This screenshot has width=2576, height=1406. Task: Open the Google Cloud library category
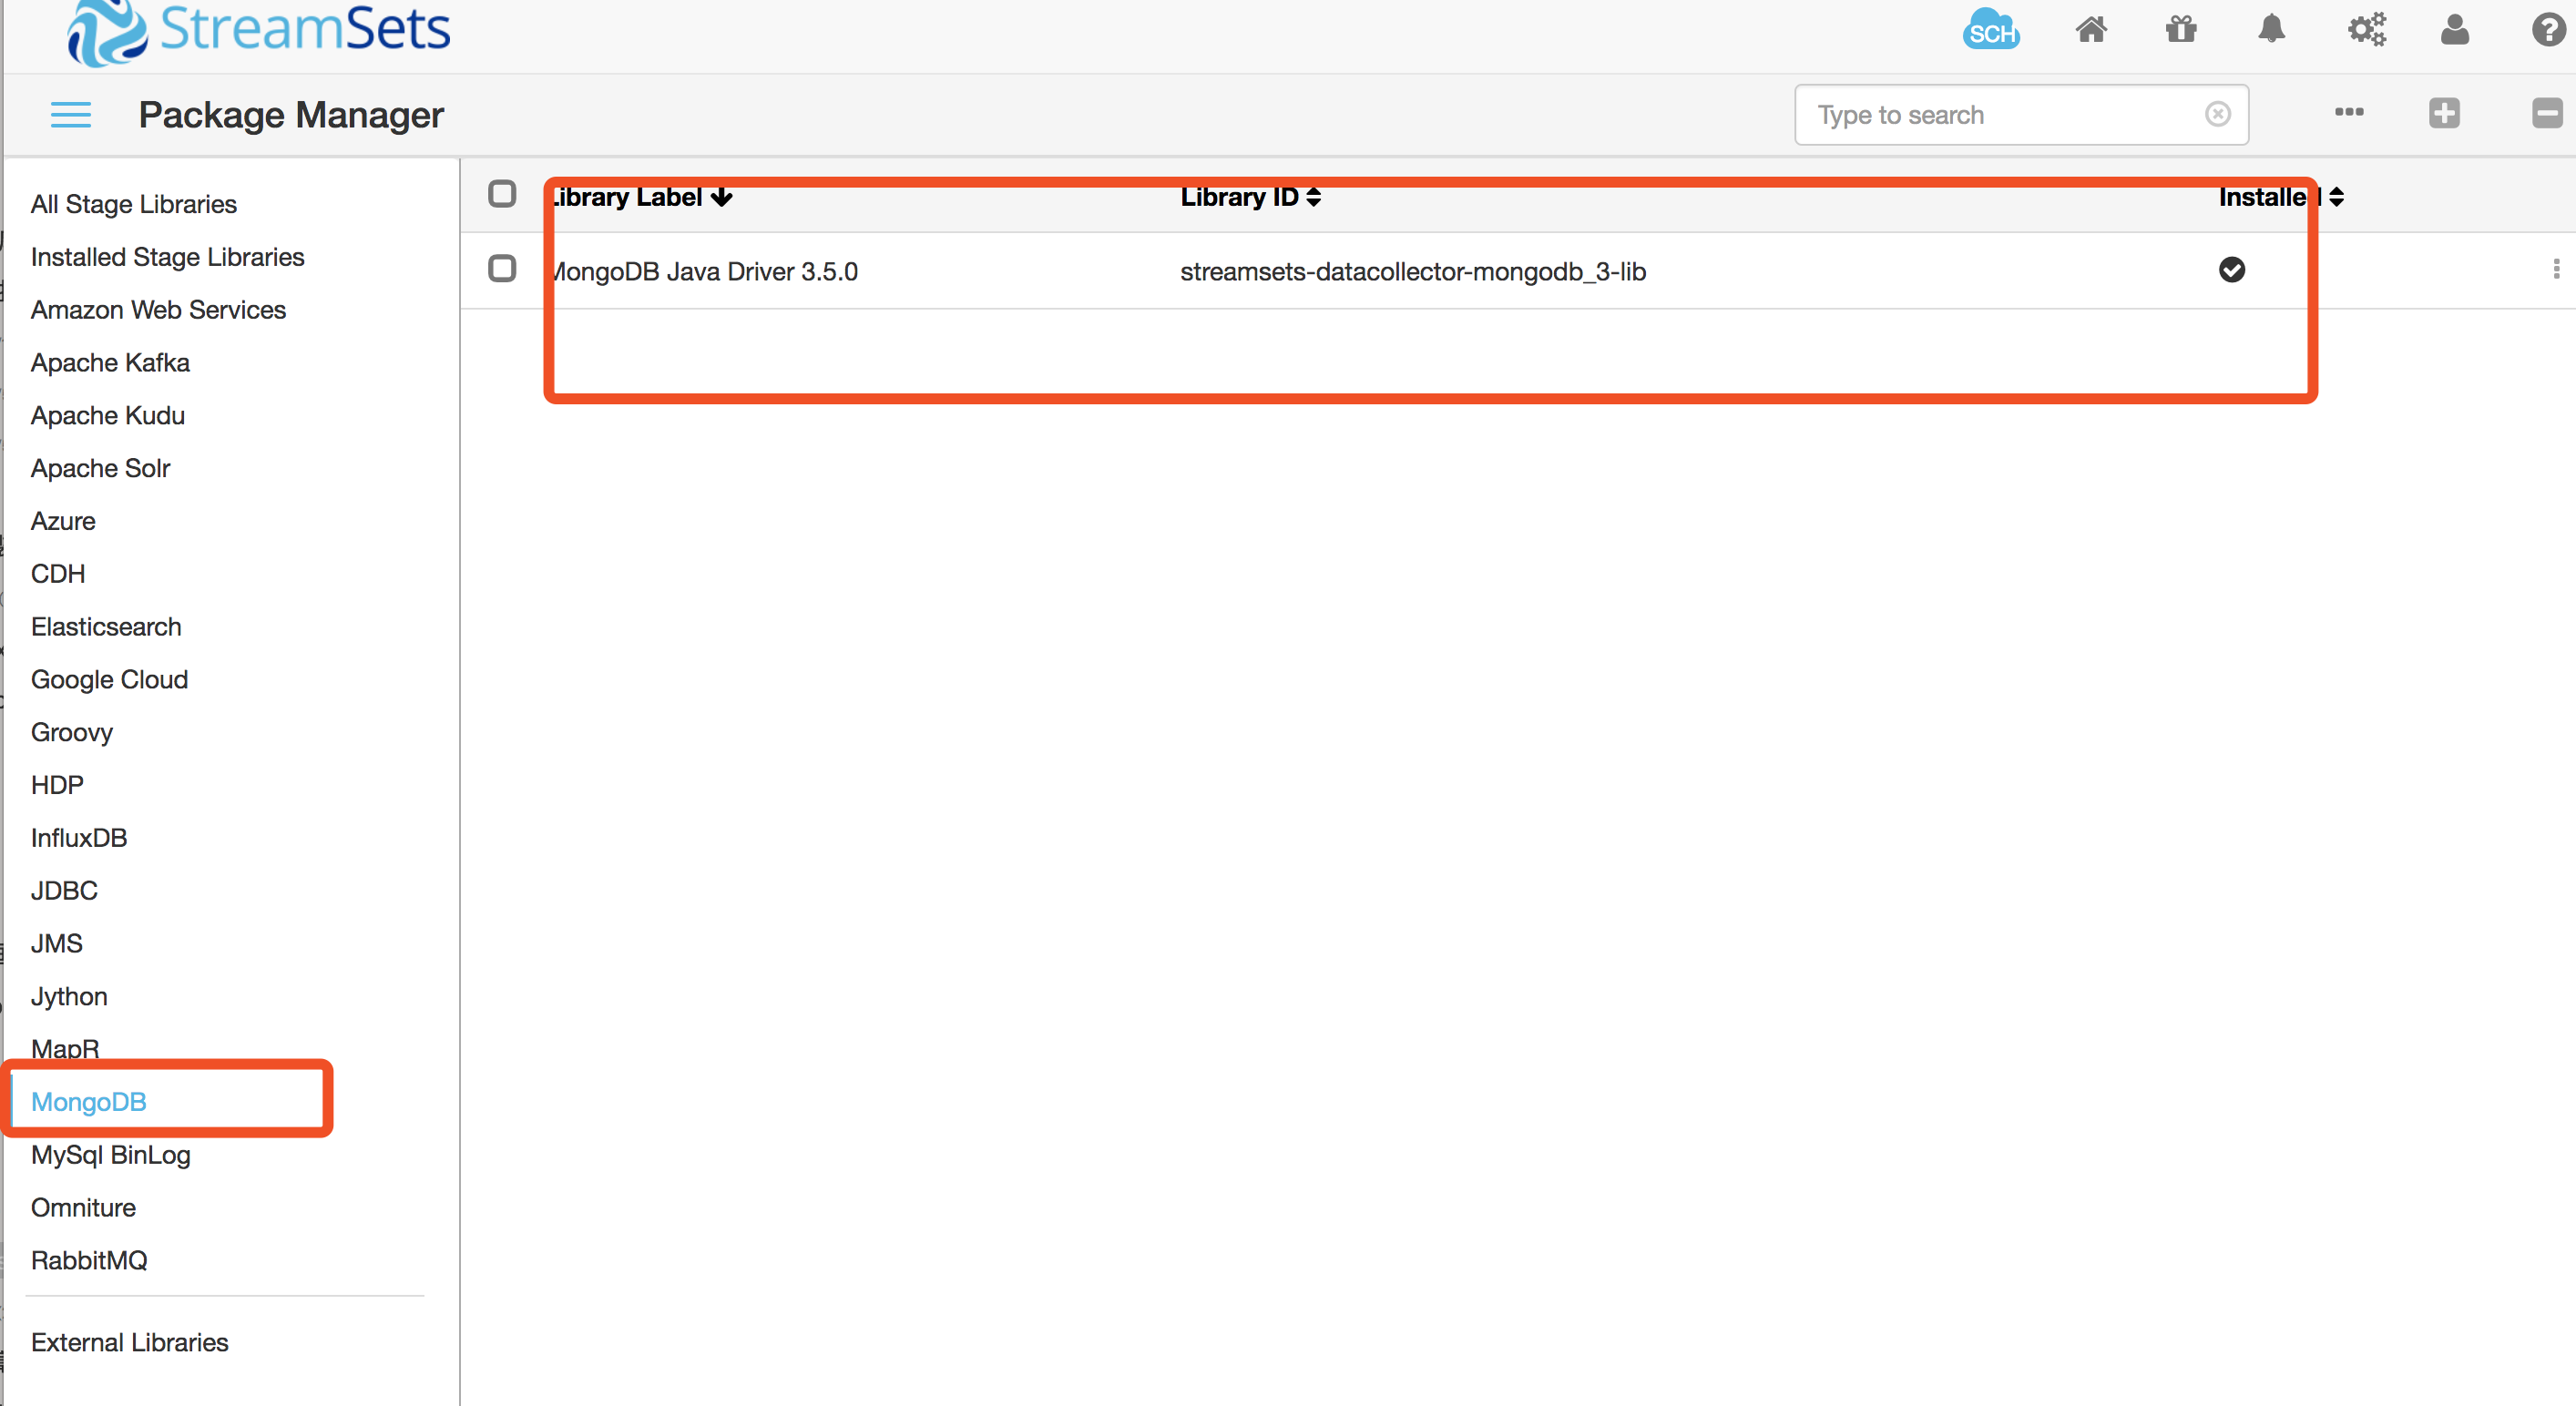coord(110,680)
